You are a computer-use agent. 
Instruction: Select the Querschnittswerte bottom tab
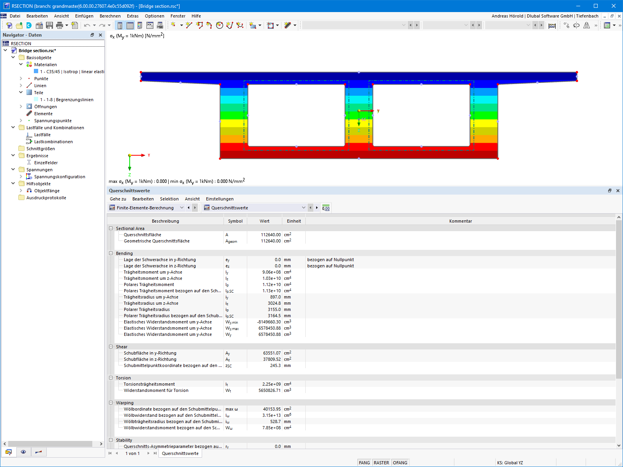pos(180,453)
